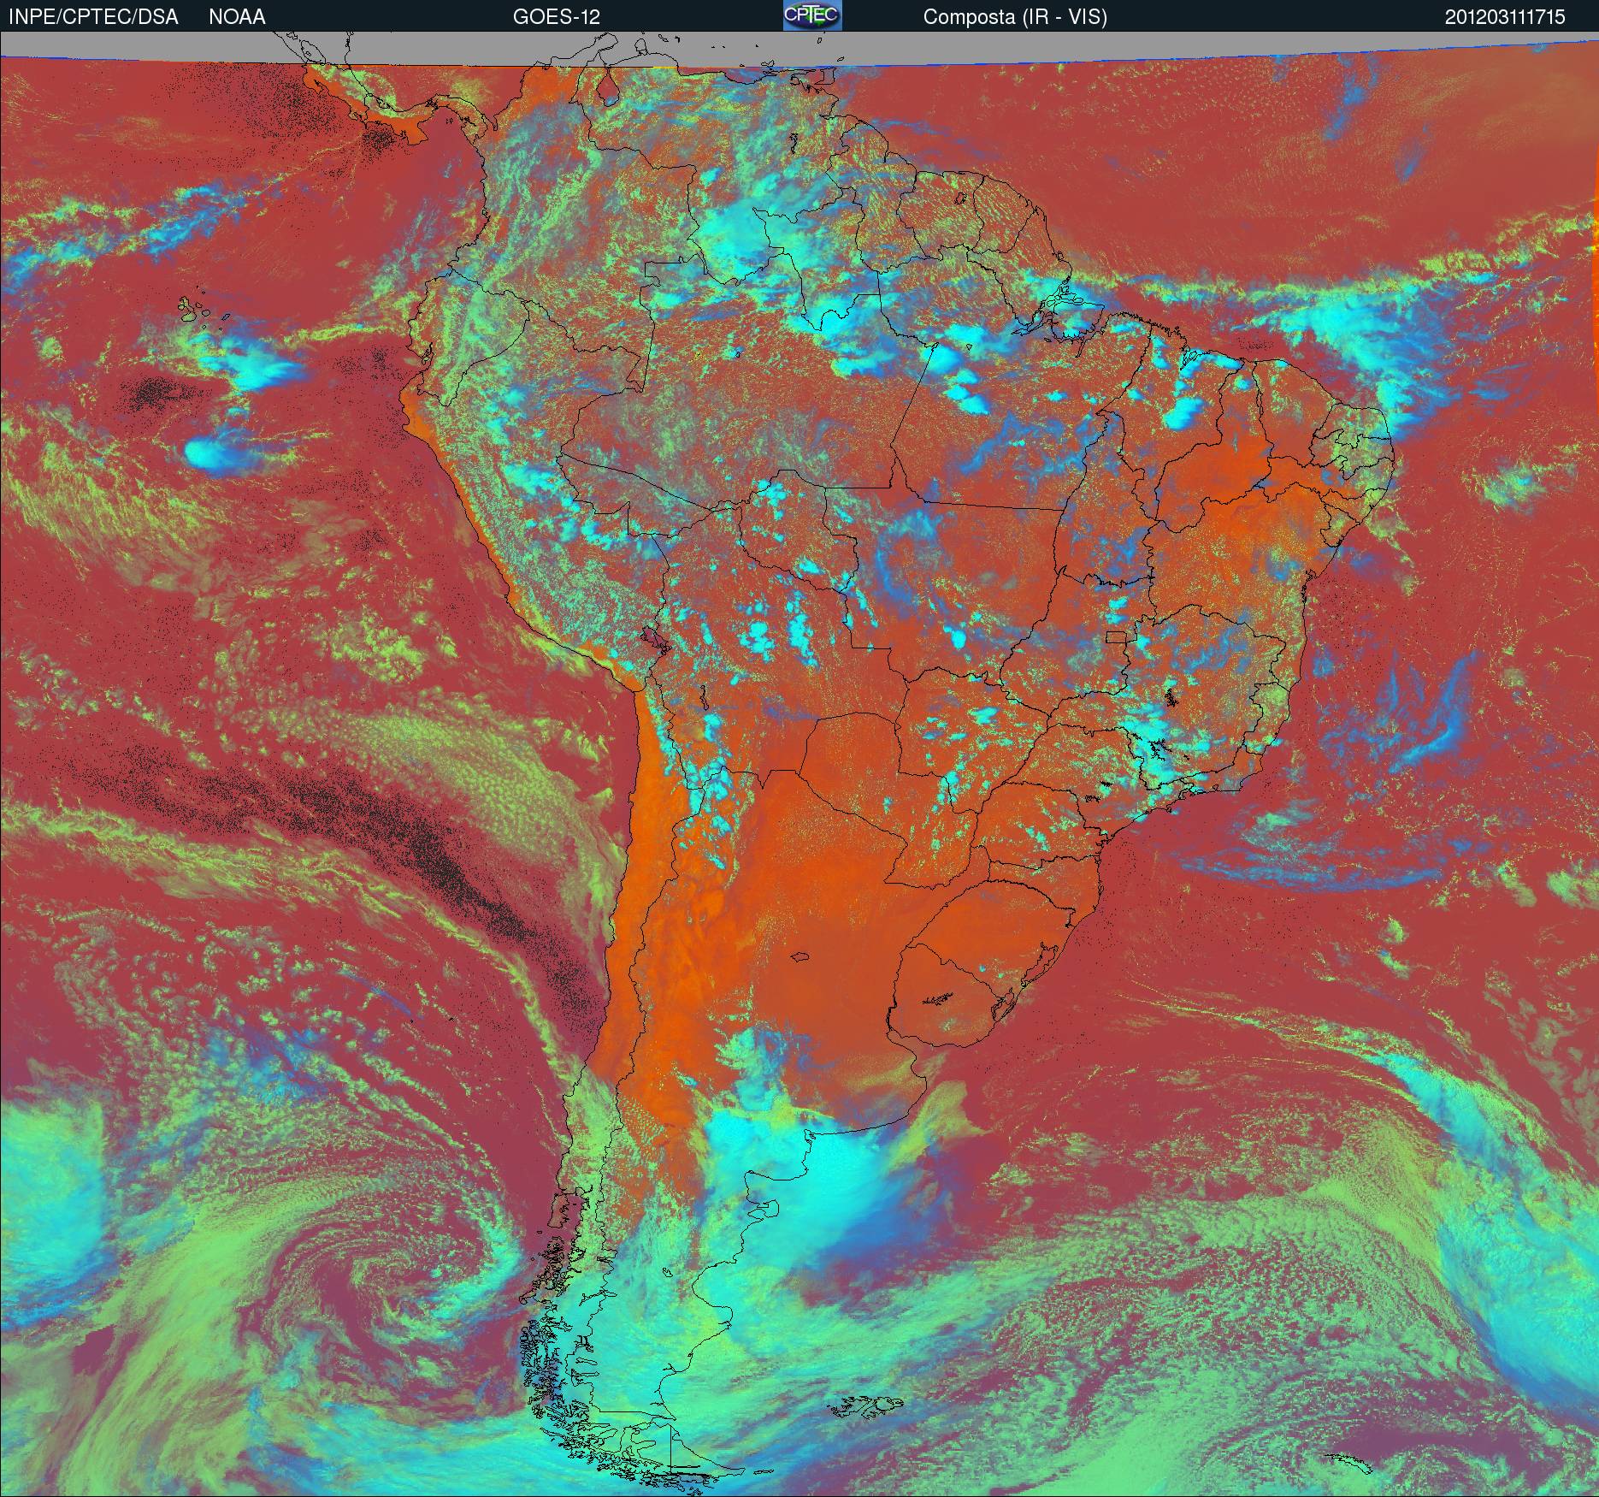Viewport: 1599px width, 1497px height.
Task: Click the CPTEC logo in header
Action: tap(811, 15)
